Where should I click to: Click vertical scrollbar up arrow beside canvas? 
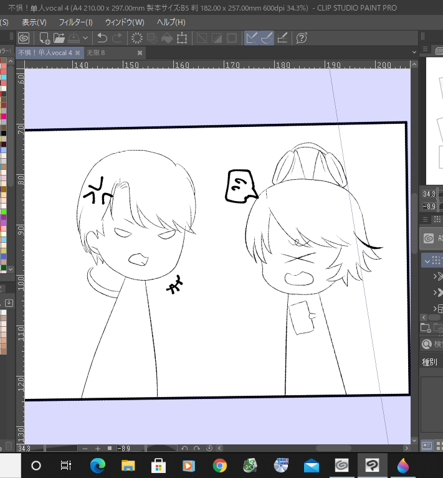pyautogui.click(x=414, y=64)
